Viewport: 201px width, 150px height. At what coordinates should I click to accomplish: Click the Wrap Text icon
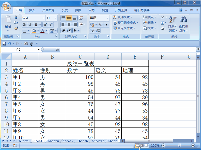pos(81,18)
